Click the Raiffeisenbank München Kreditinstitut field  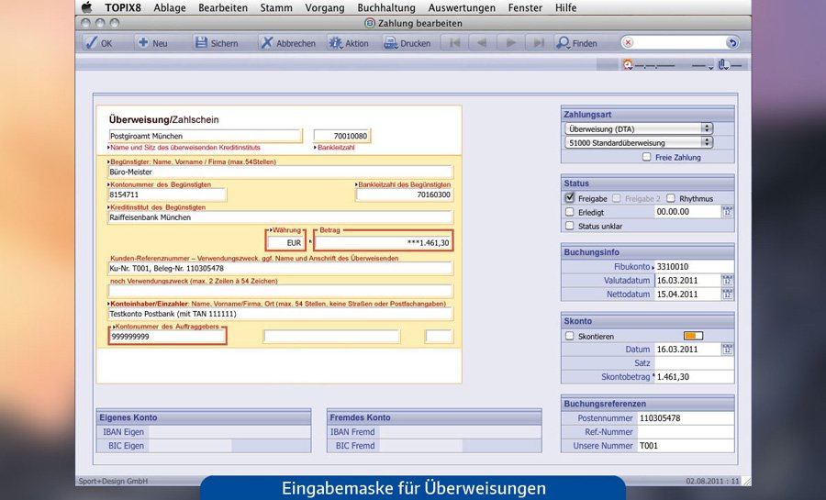(x=280, y=217)
